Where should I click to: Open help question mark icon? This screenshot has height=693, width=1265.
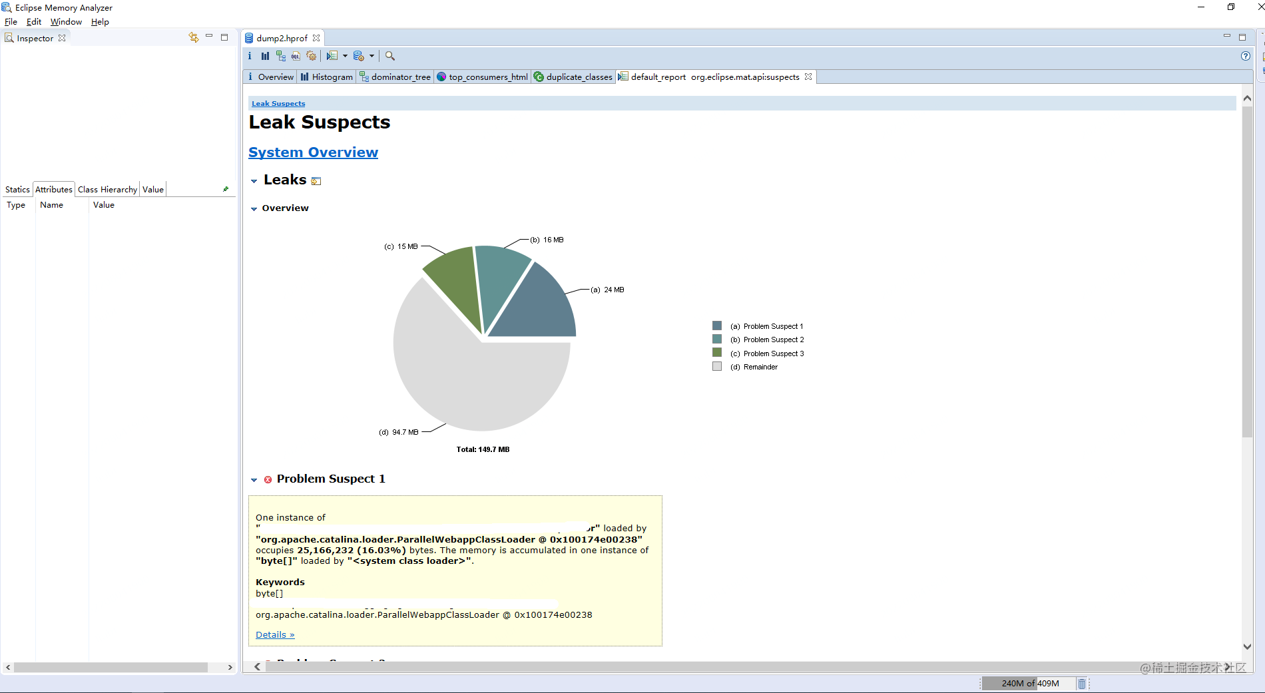[x=1246, y=56]
